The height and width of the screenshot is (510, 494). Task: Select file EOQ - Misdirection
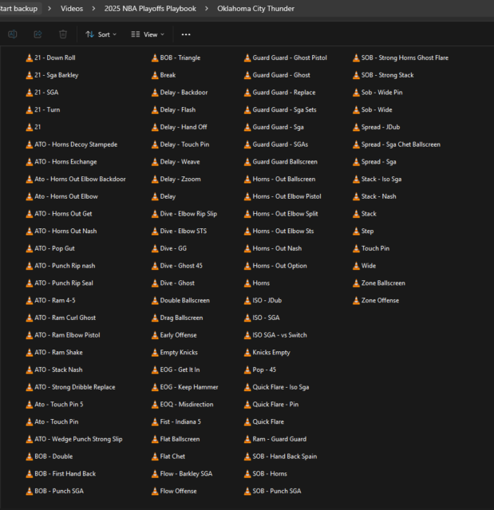[183, 405]
